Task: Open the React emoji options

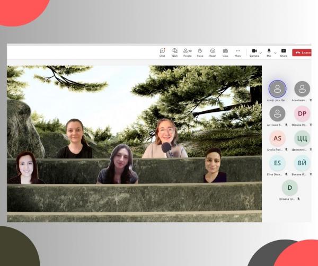Action: pos(213,52)
